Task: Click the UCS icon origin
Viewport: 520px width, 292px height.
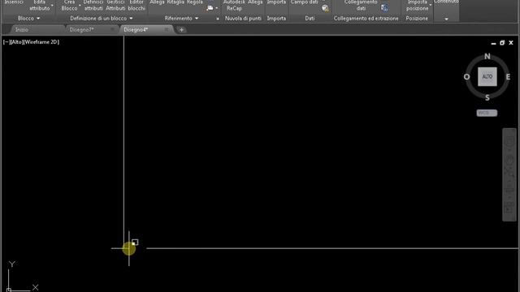Action: tap(9, 290)
